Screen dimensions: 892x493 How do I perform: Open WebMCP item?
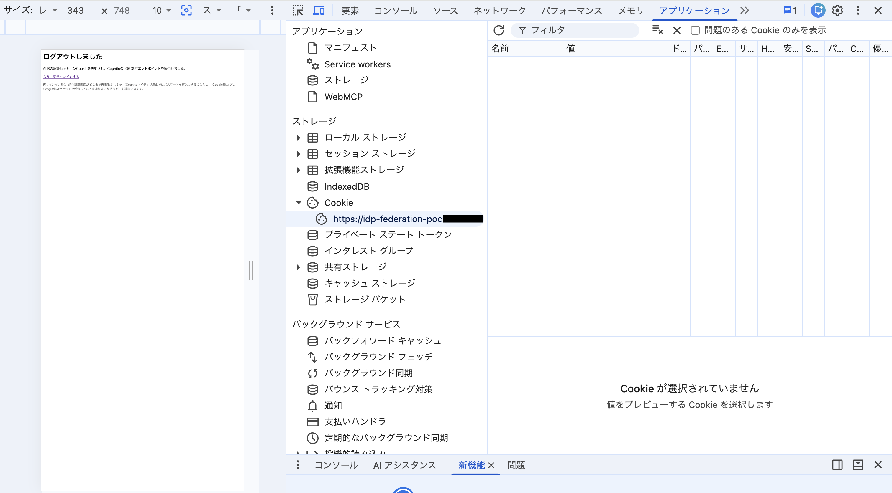coord(344,97)
